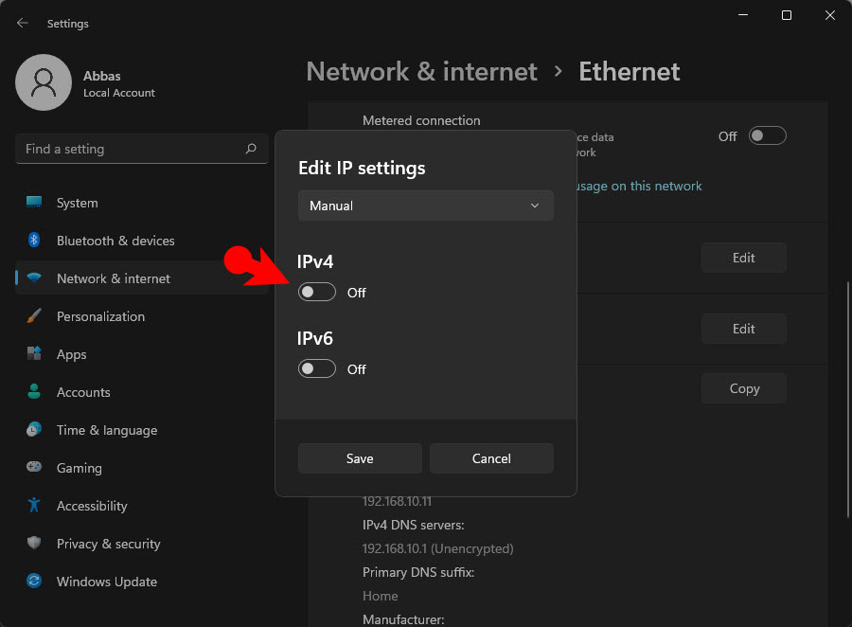Click the Network & internet globe icon
This screenshot has height=627, width=852.
click(32, 278)
